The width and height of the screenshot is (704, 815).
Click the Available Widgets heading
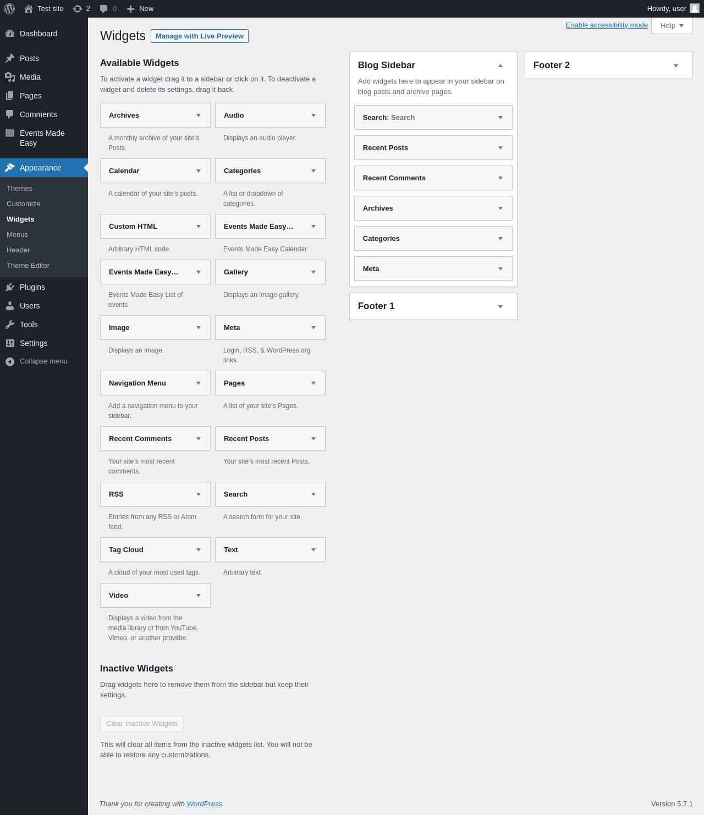[x=140, y=63]
